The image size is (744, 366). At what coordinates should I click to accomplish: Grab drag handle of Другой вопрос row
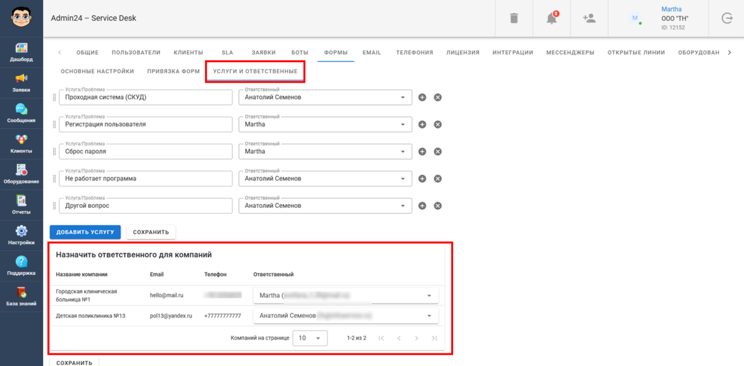(x=54, y=206)
